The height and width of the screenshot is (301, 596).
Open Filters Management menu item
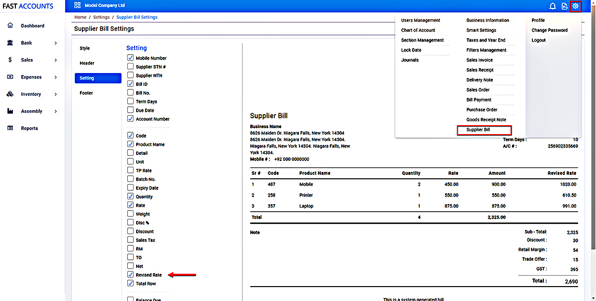tap(486, 50)
